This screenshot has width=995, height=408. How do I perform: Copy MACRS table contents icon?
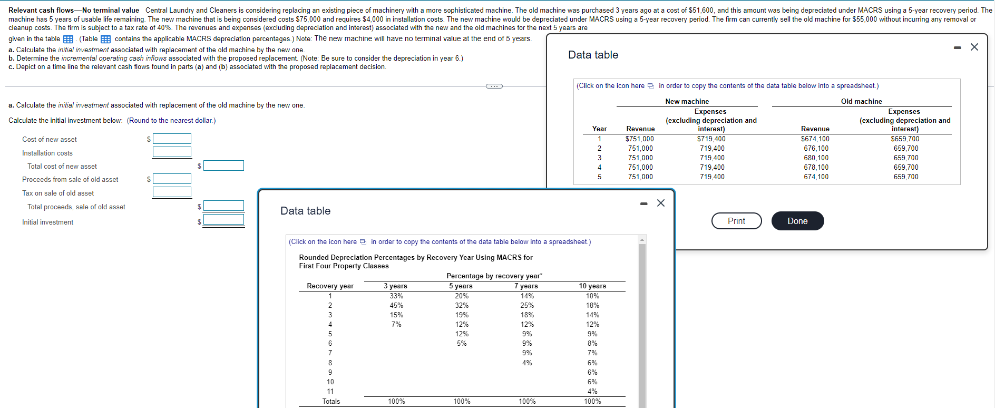363,242
